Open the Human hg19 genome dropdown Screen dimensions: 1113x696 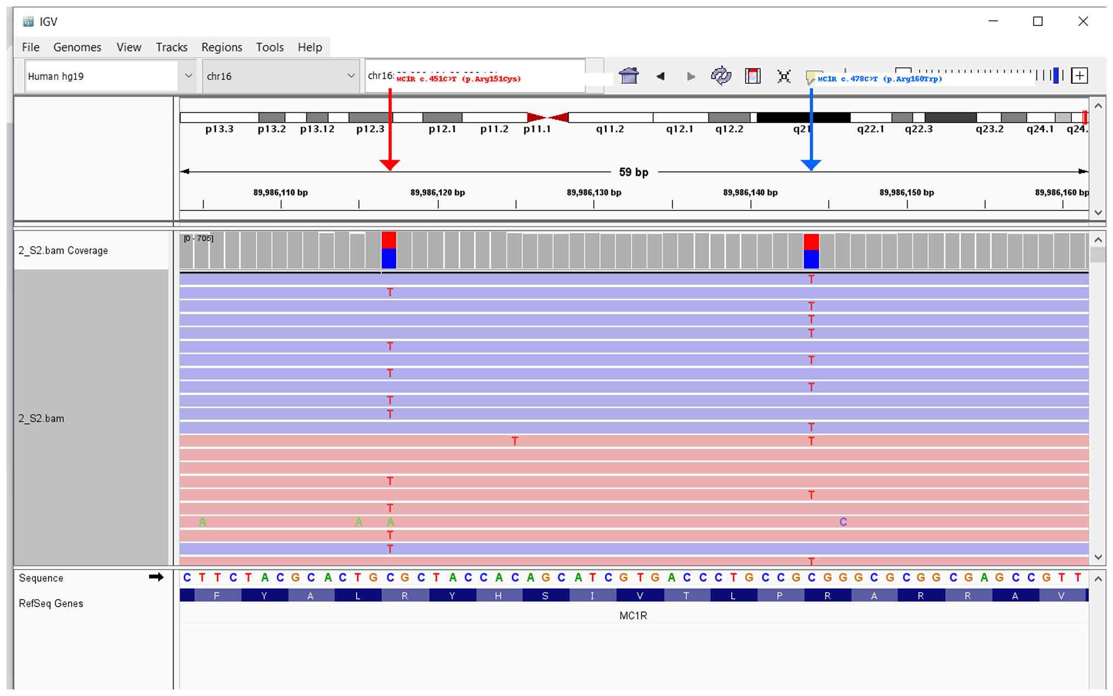click(x=188, y=76)
